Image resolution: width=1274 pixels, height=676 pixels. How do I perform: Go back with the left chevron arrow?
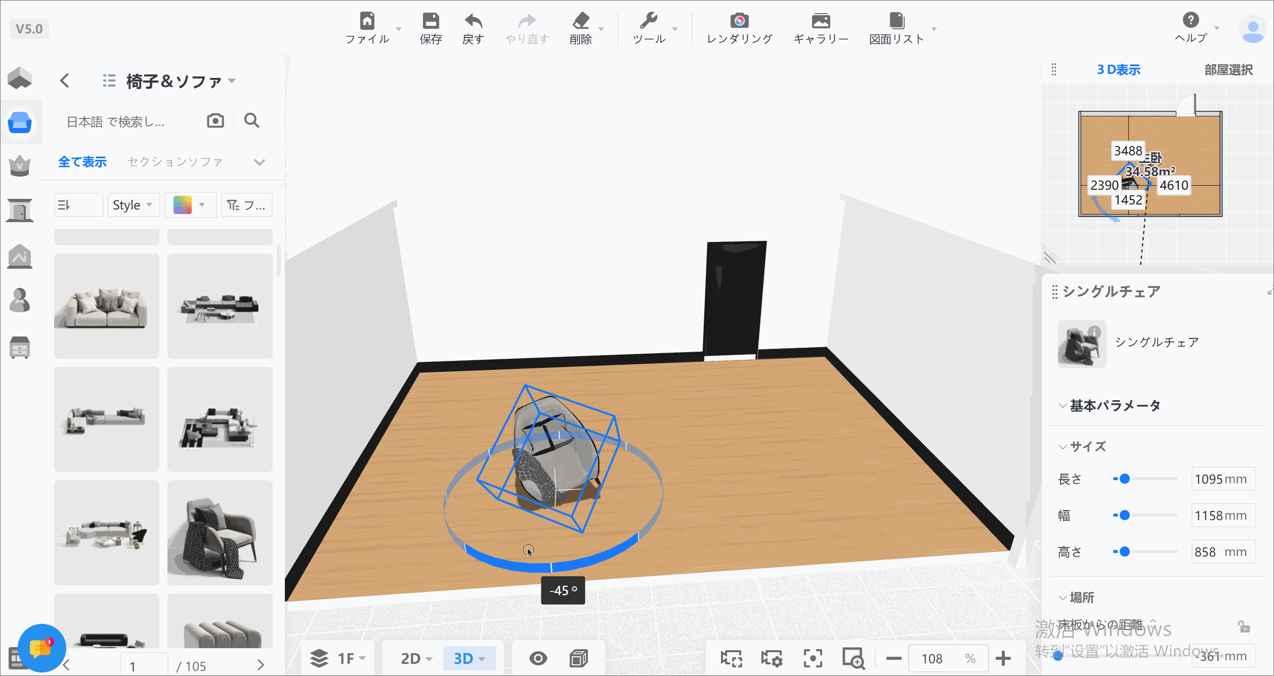[65, 80]
